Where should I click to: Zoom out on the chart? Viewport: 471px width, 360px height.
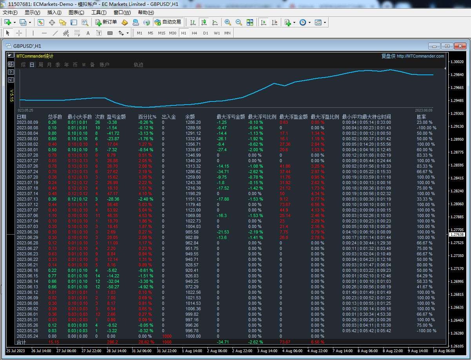[238, 22]
